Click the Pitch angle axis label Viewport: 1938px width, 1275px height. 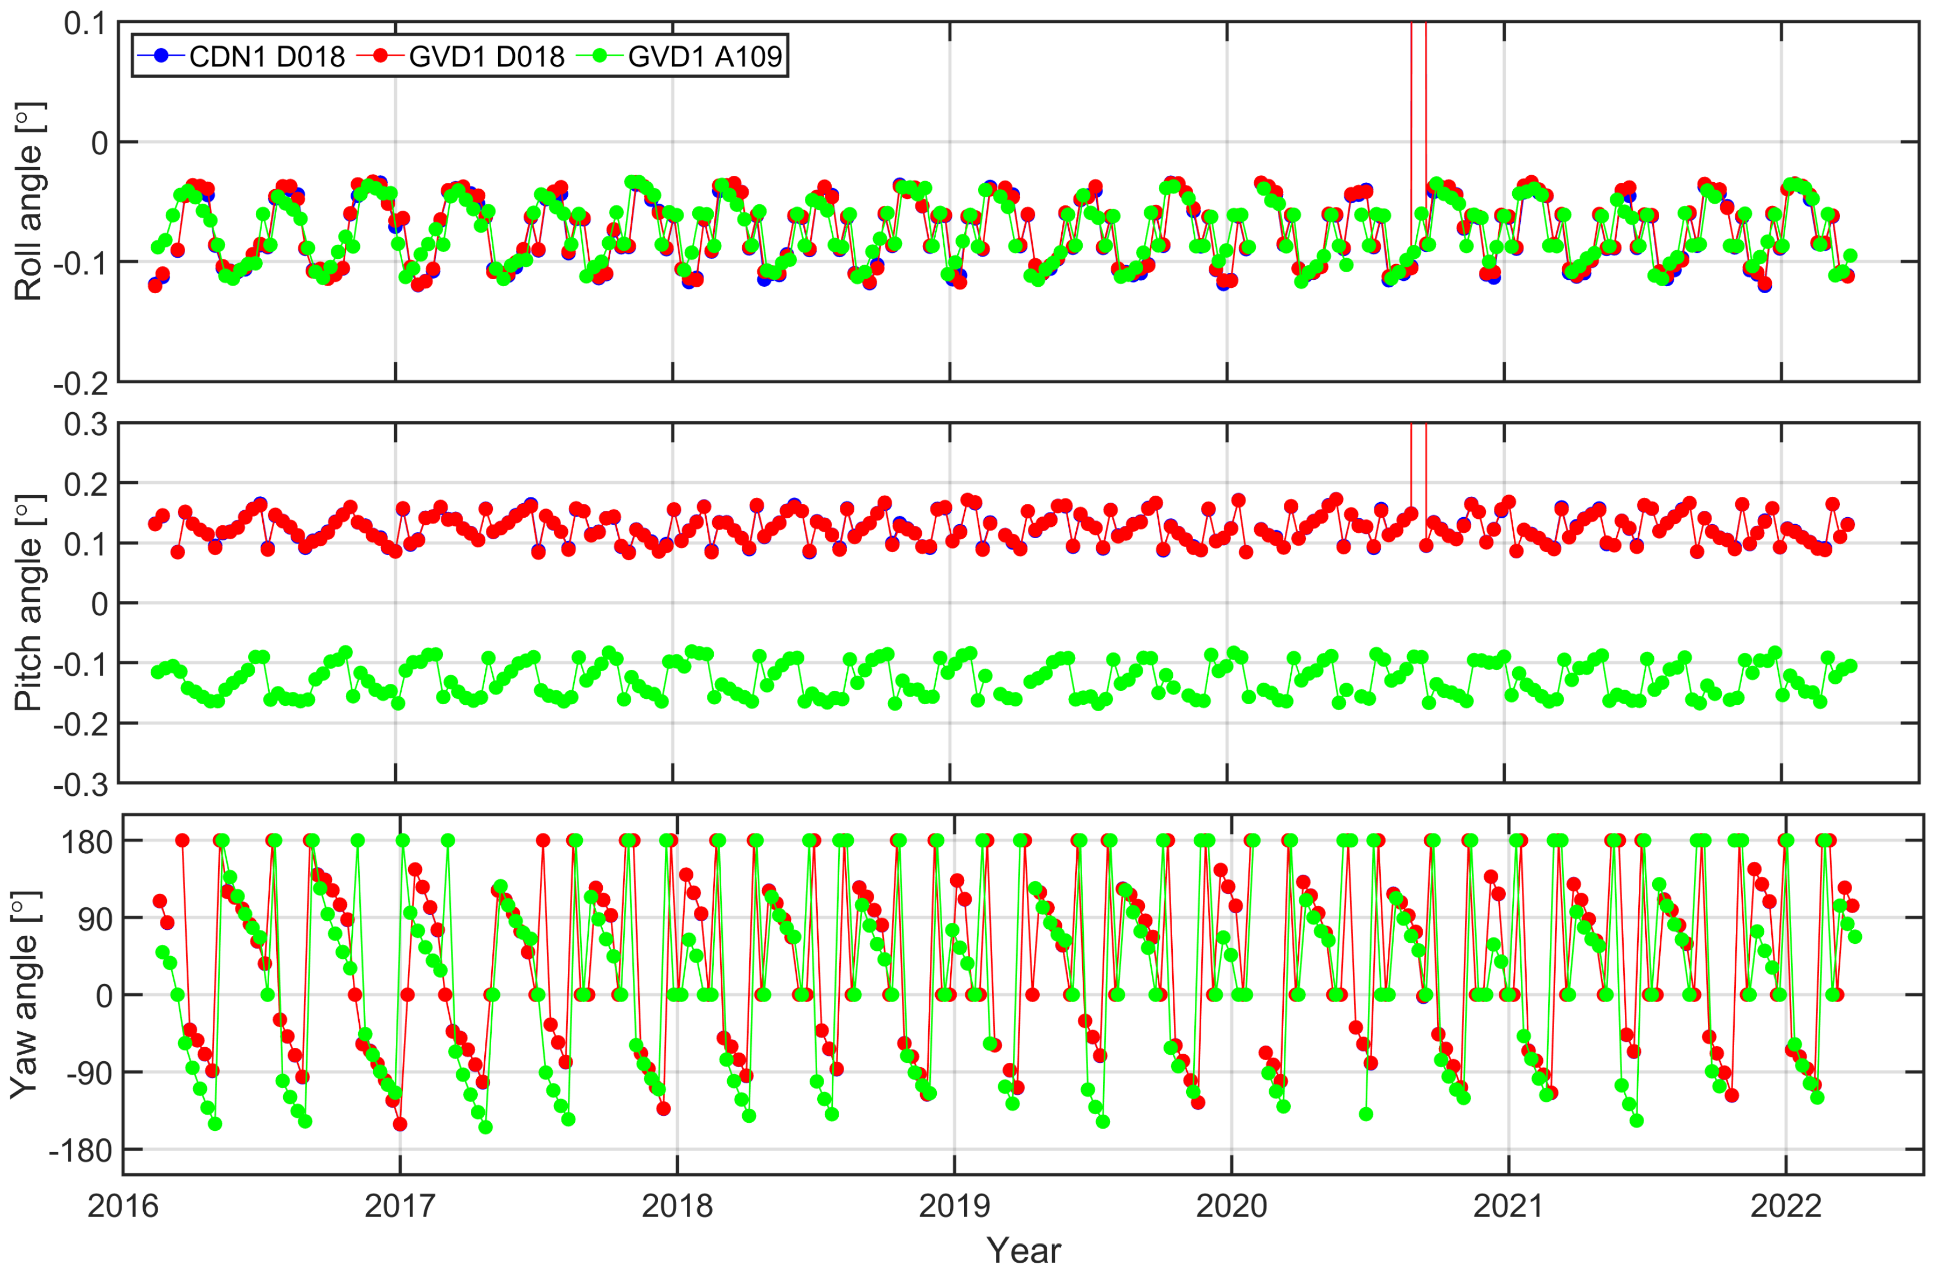coord(29,603)
